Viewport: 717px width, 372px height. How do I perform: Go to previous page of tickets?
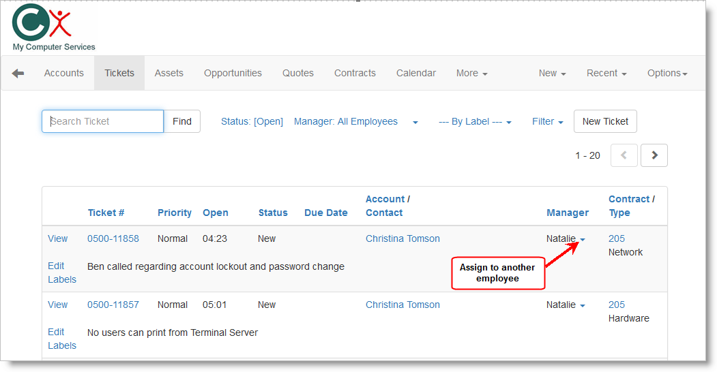624,155
